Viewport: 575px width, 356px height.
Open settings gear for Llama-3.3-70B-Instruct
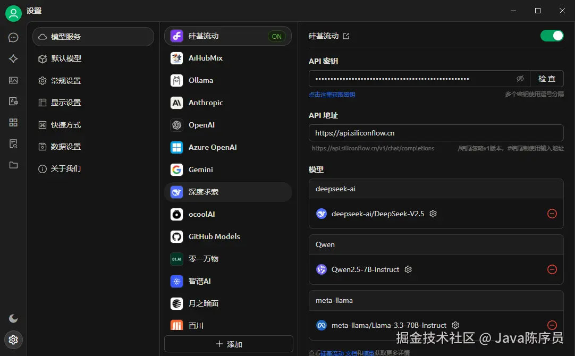455,325
